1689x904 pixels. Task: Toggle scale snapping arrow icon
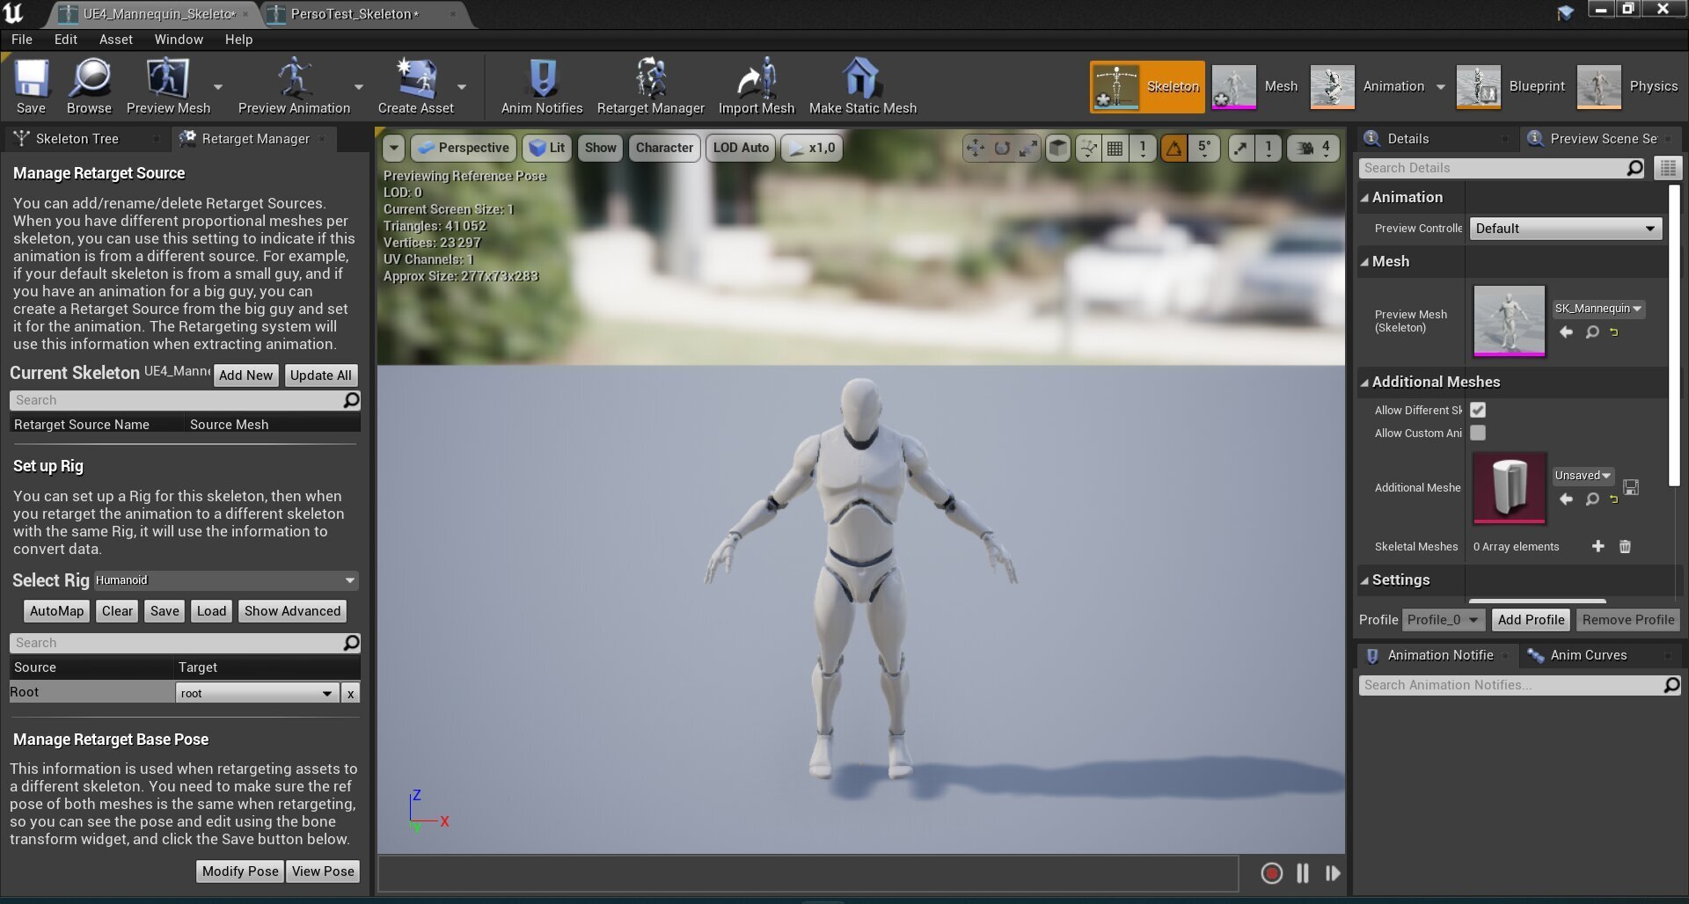pyautogui.click(x=1240, y=148)
